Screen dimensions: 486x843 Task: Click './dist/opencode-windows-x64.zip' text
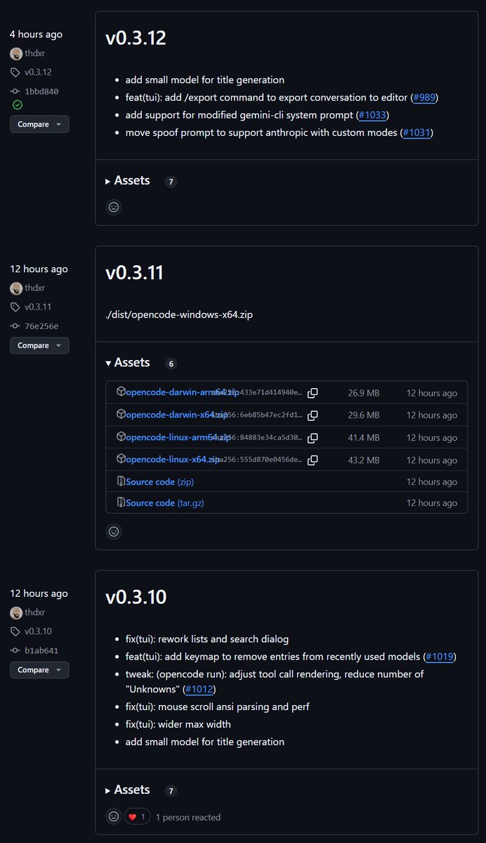(x=179, y=315)
